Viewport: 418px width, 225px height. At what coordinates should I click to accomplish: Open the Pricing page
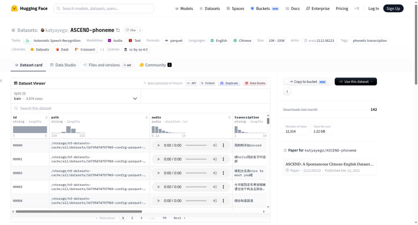342,8
